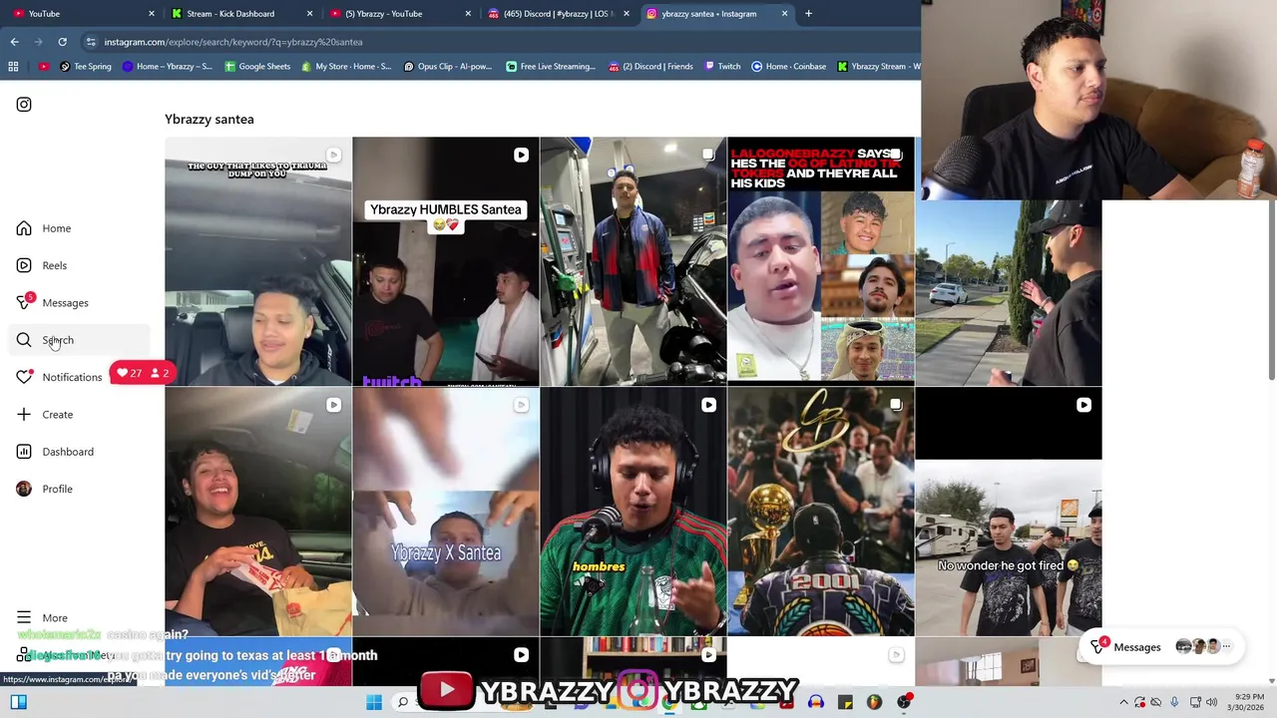Open the 2001 trophy jacket post
The height and width of the screenshot is (718, 1277).
(x=820, y=512)
